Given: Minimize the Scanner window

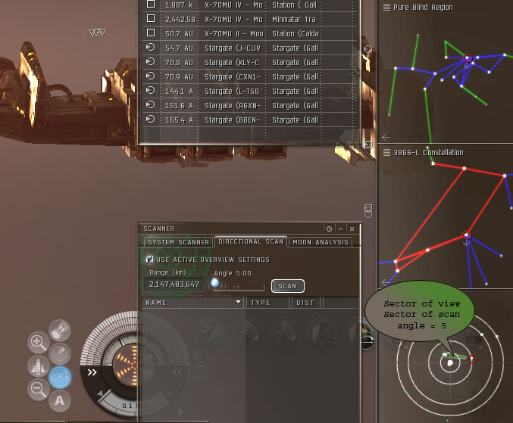Looking at the screenshot, I should 340,229.
